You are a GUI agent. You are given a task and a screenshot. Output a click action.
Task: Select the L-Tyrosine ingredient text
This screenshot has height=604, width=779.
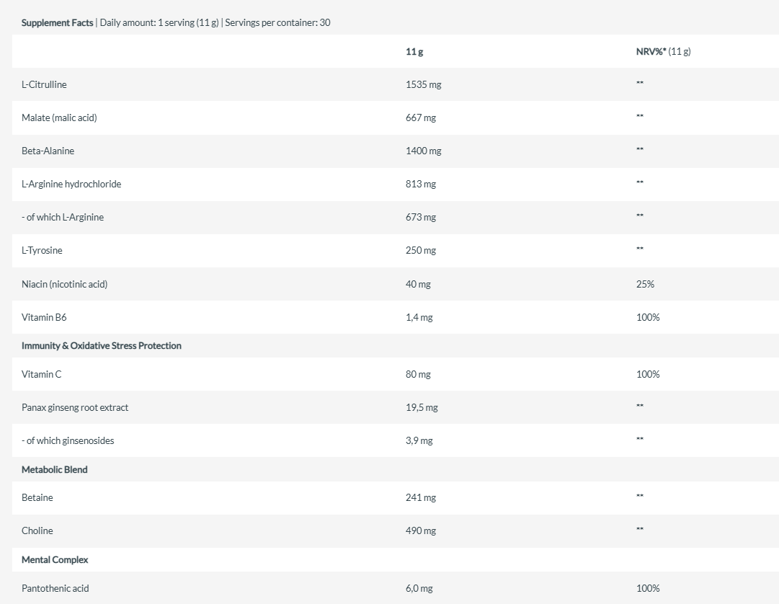coord(43,250)
